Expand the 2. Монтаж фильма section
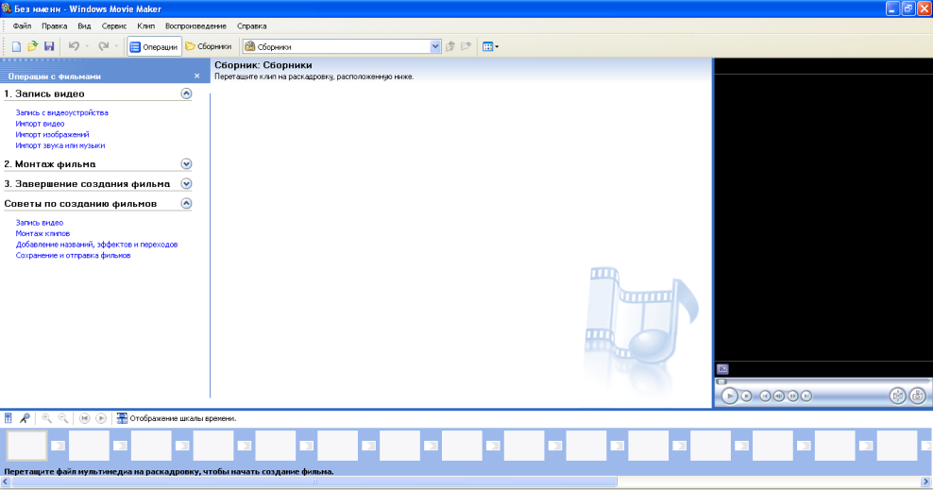 pos(186,163)
